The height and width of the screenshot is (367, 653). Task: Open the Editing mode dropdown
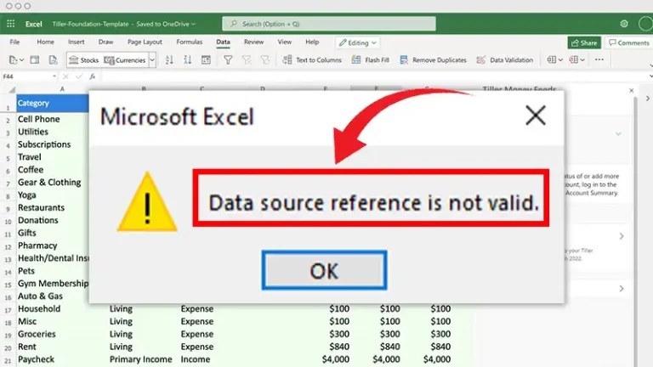point(358,42)
